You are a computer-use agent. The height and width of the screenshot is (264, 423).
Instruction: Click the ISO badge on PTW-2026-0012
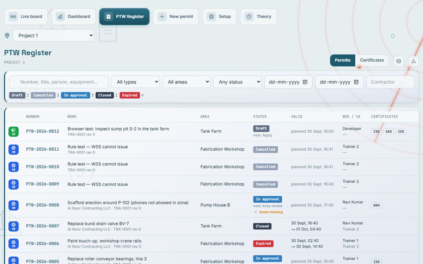401,132
